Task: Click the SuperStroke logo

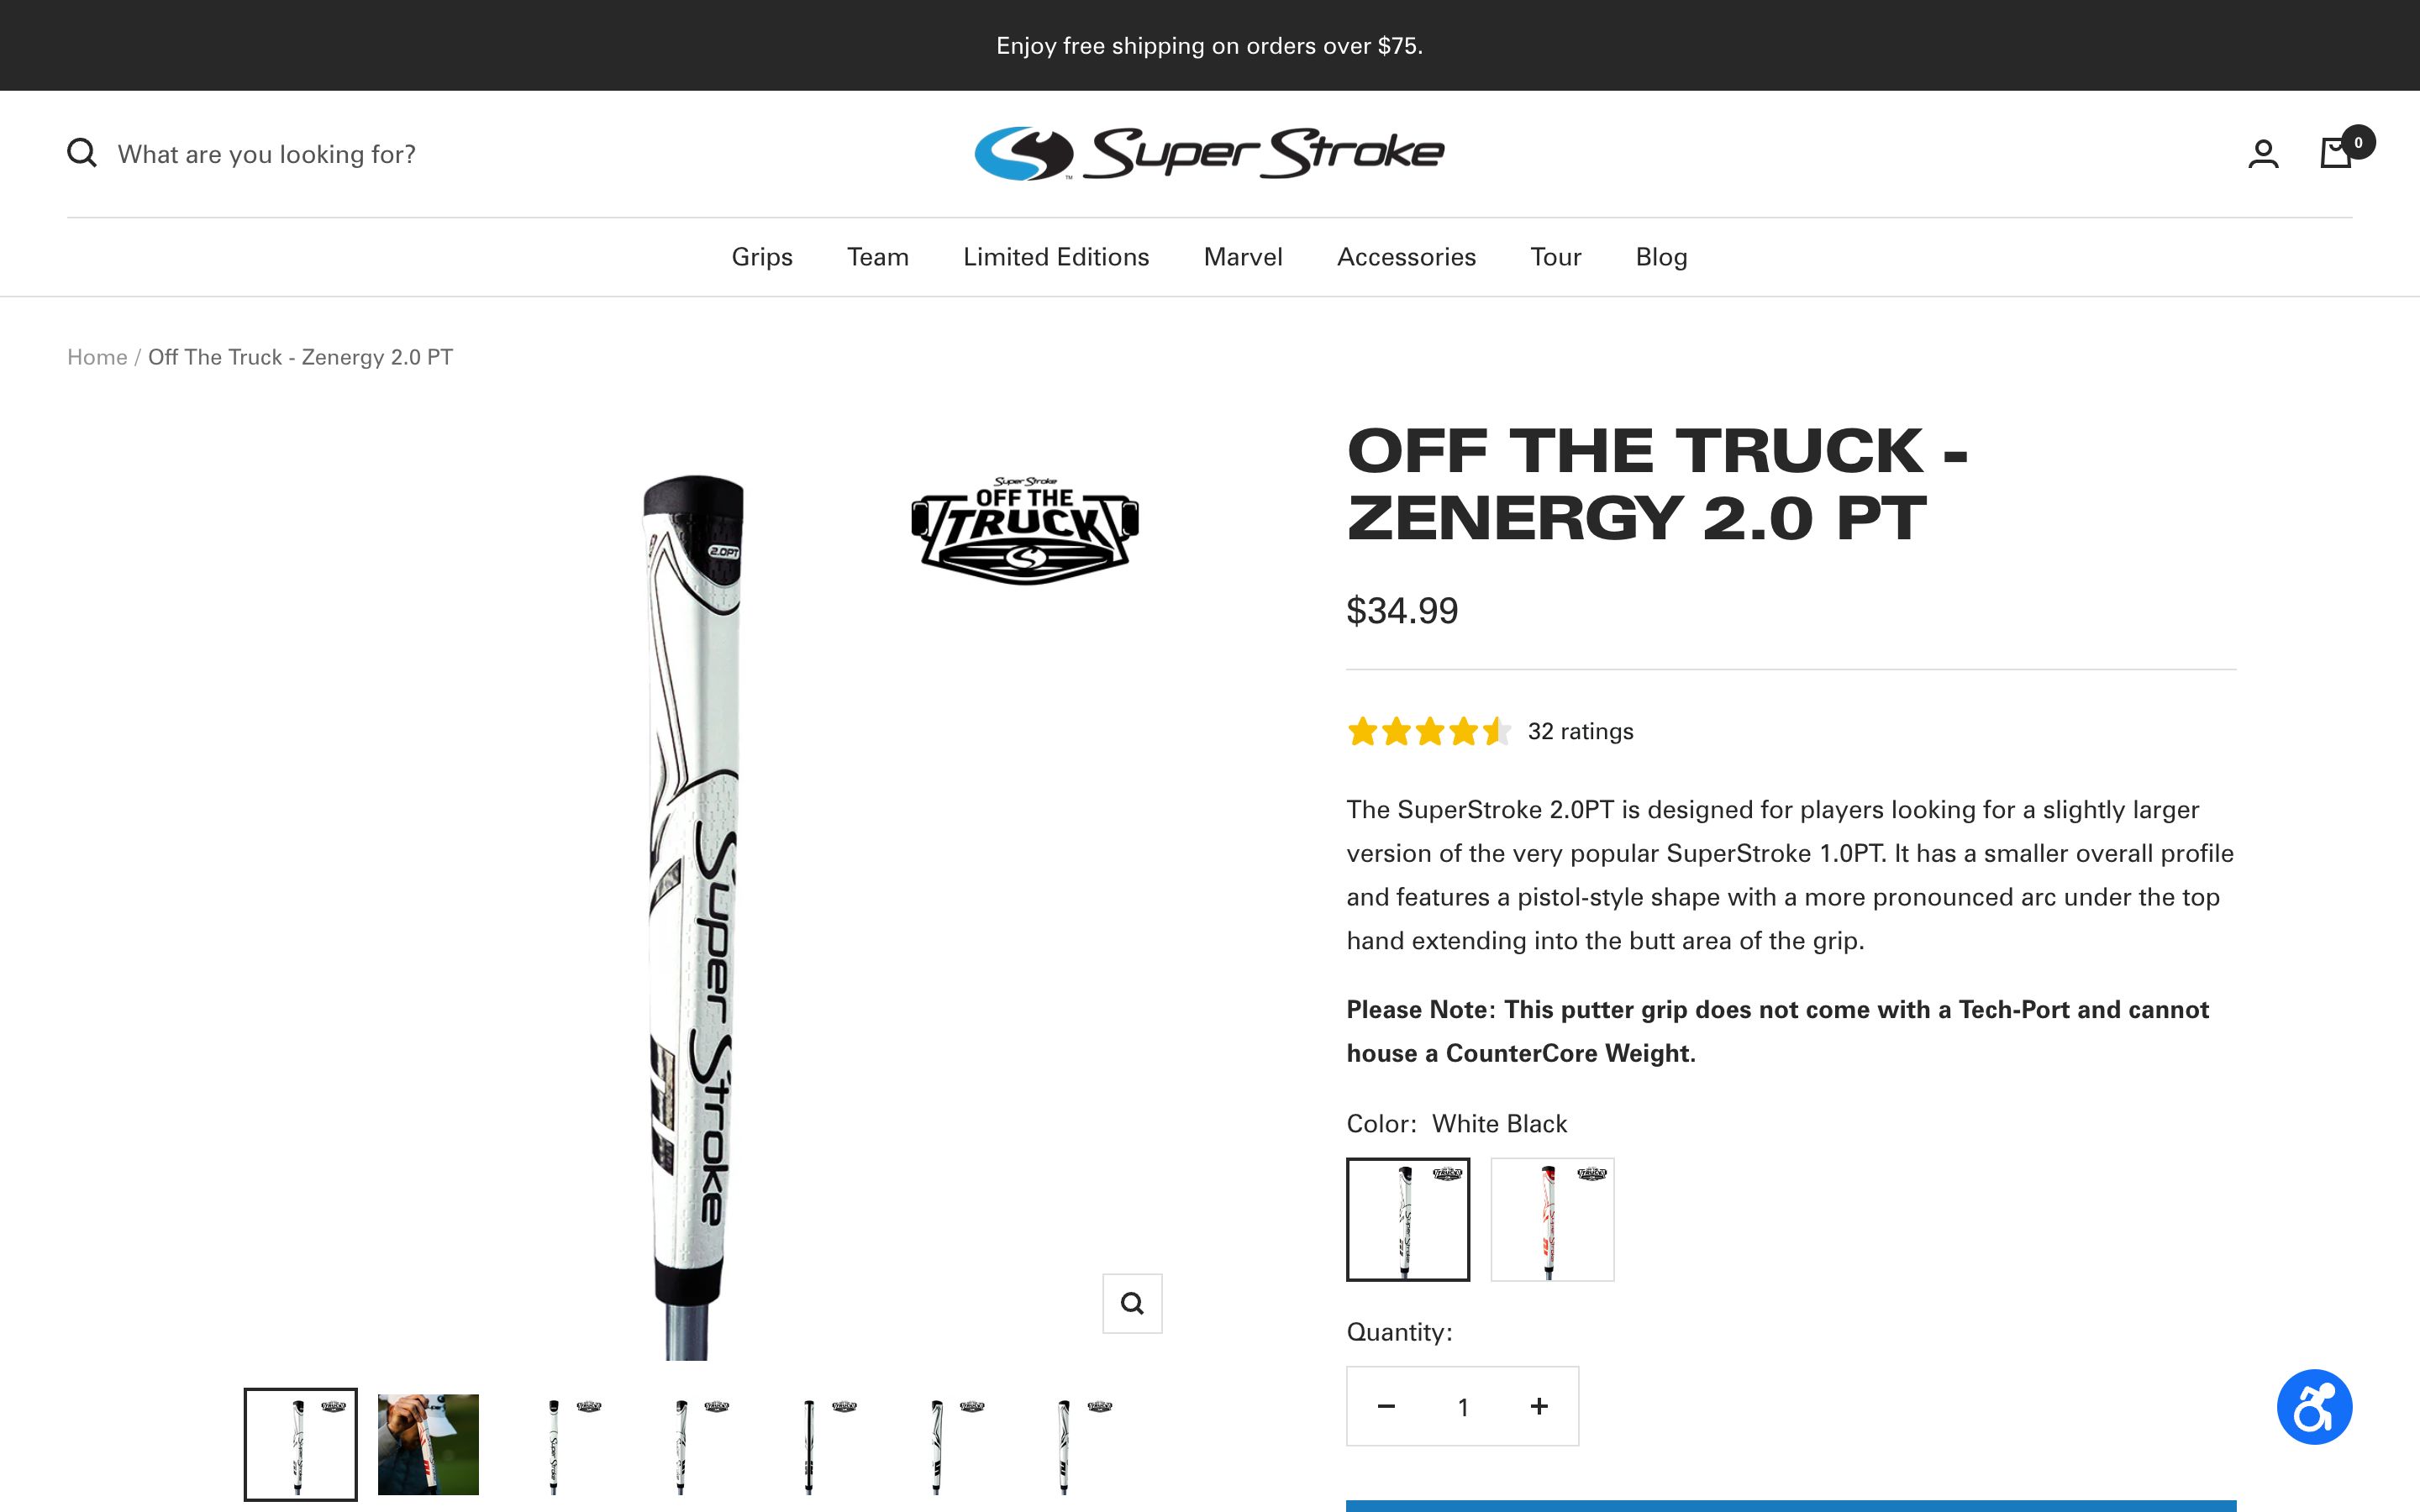Action: point(1209,153)
